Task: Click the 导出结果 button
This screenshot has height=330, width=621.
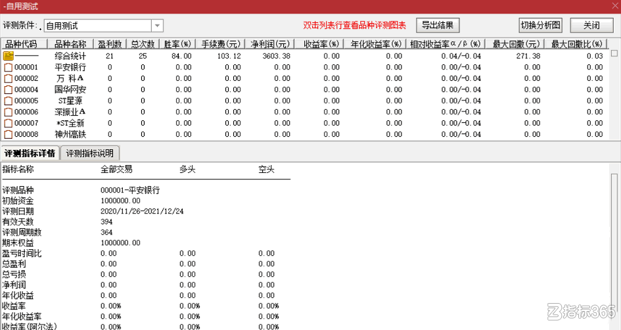Action: click(437, 26)
